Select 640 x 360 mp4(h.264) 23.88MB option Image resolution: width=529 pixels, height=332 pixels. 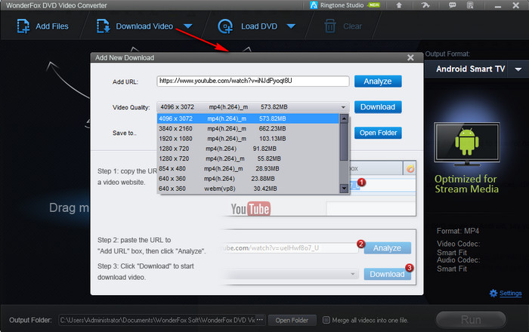tap(249, 179)
